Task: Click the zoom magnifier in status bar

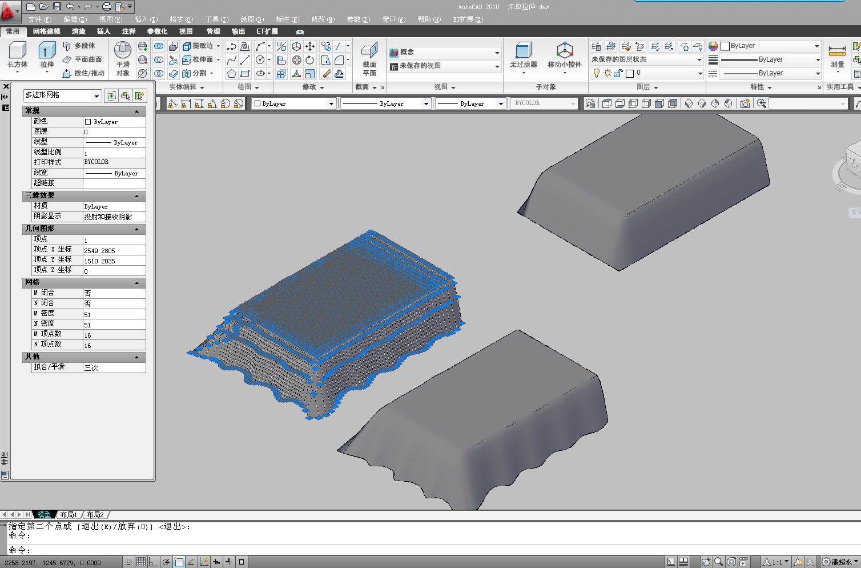Action: click(x=719, y=562)
